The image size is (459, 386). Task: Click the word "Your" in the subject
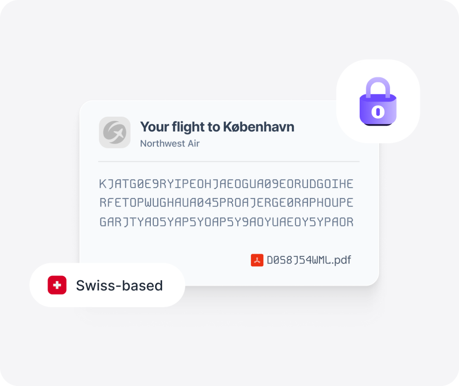tap(155, 127)
